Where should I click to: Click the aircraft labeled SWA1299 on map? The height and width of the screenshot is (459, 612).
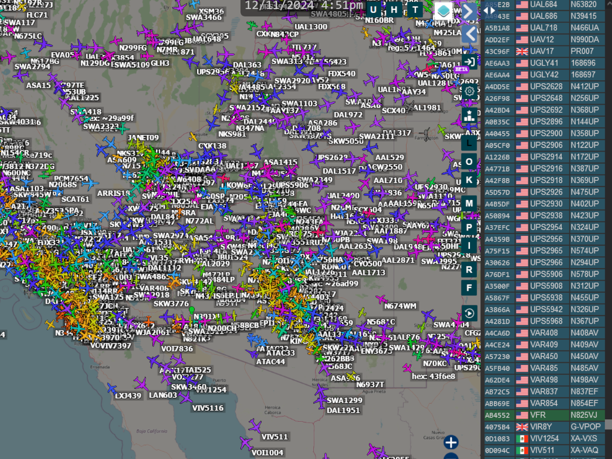point(320,391)
